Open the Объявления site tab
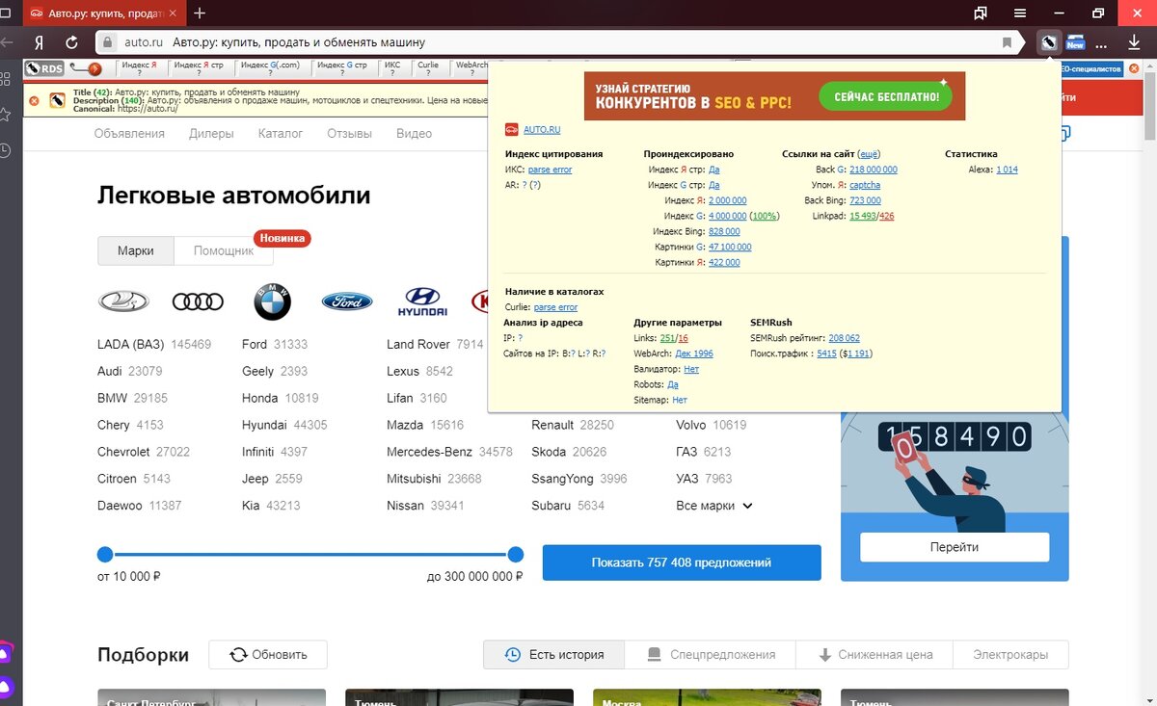1157x706 pixels. click(x=129, y=134)
